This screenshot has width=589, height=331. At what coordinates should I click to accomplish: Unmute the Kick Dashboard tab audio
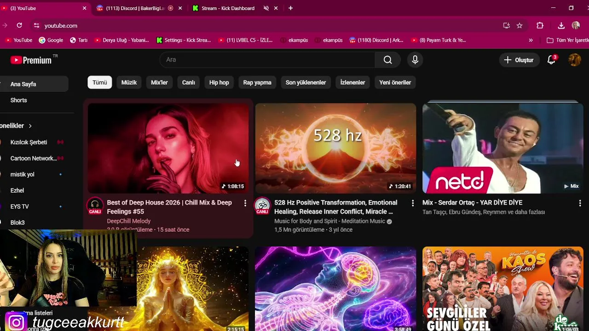pos(266,8)
